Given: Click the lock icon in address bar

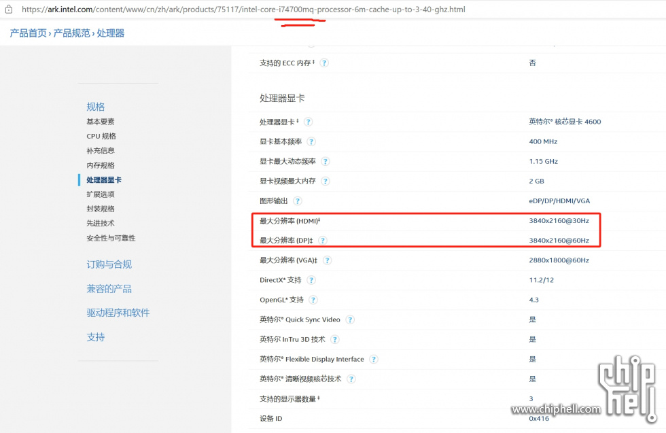Looking at the screenshot, I should point(9,9).
